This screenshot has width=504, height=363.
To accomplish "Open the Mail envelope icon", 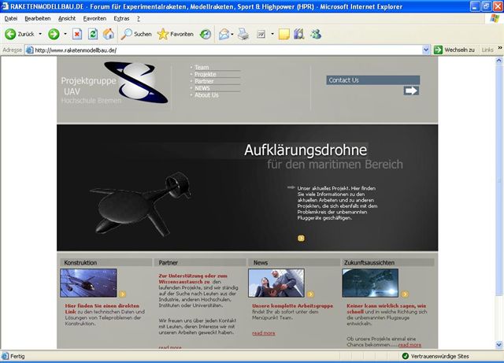I will pyautogui.click(x=224, y=34).
